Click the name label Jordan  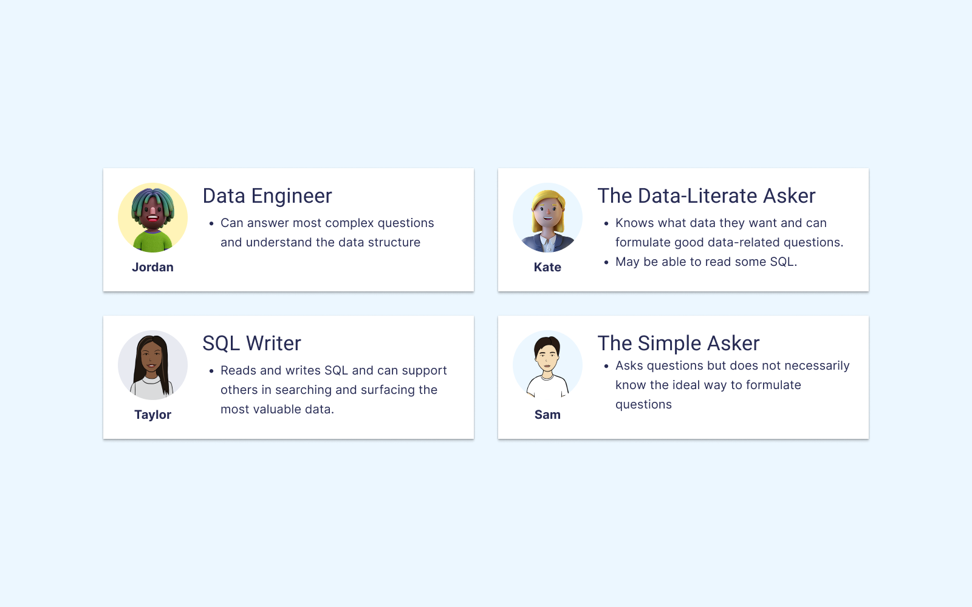point(152,267)
